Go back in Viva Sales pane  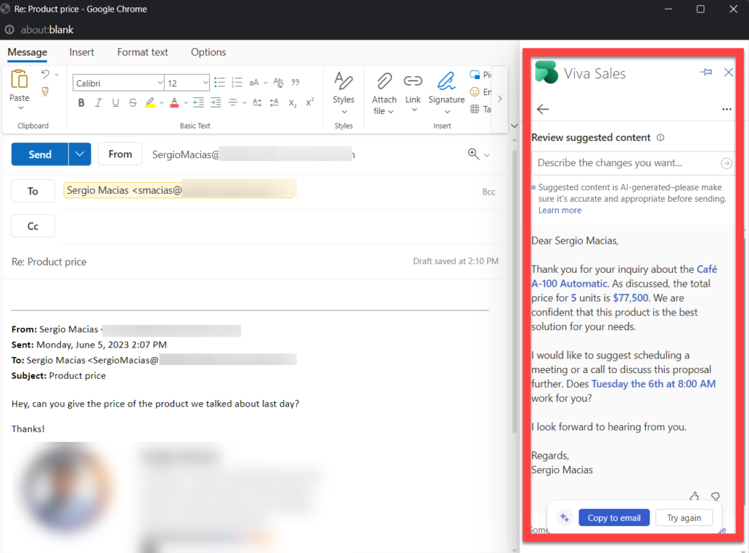pos(543,109)
